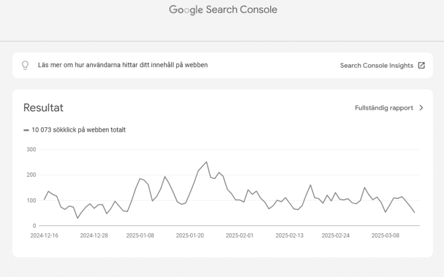This screenshot has height=277, width=444.
Task: Click the highest peak of the chart line
Action: (x=206, y=162)
